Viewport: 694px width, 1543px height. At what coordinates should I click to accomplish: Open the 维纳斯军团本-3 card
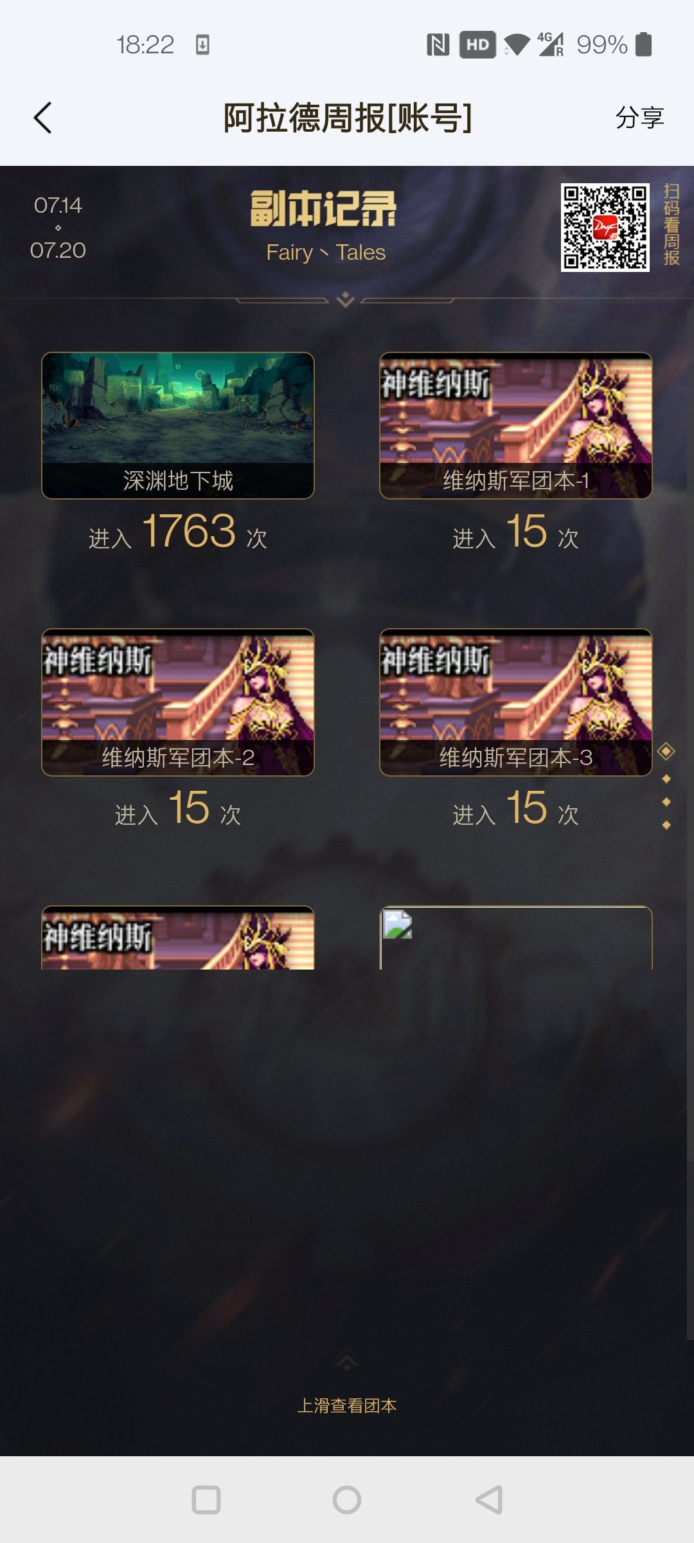pos(516,702)
